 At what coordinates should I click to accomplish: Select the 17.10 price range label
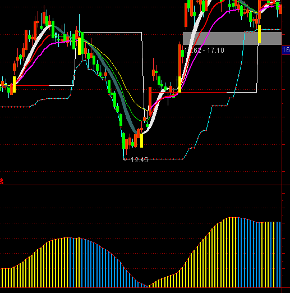tap(204, 51)
